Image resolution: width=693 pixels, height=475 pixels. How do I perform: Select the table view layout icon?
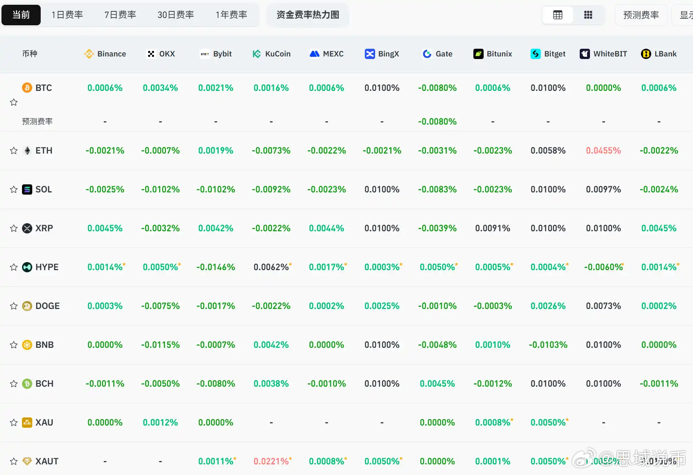(x=557, y=15)
